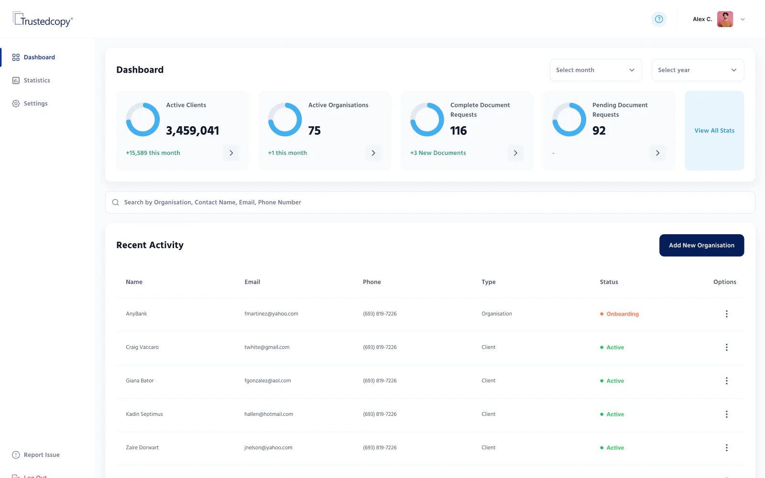This screenshot has width=765, height=478.
Task: Open Alex C. profile avatar
Action: point(725,19)
